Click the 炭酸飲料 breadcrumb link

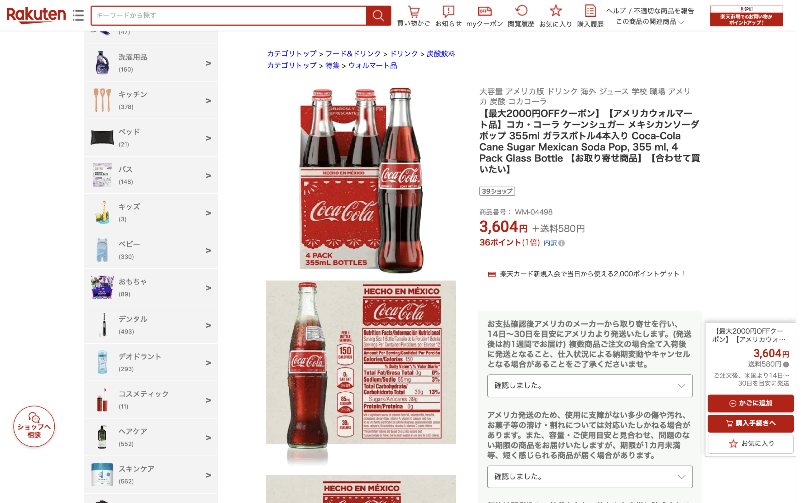[441, 54]
